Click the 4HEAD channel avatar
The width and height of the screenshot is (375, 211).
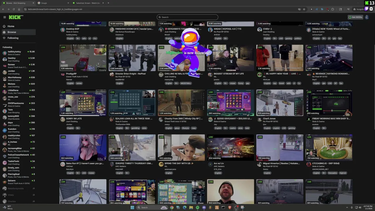210,30
